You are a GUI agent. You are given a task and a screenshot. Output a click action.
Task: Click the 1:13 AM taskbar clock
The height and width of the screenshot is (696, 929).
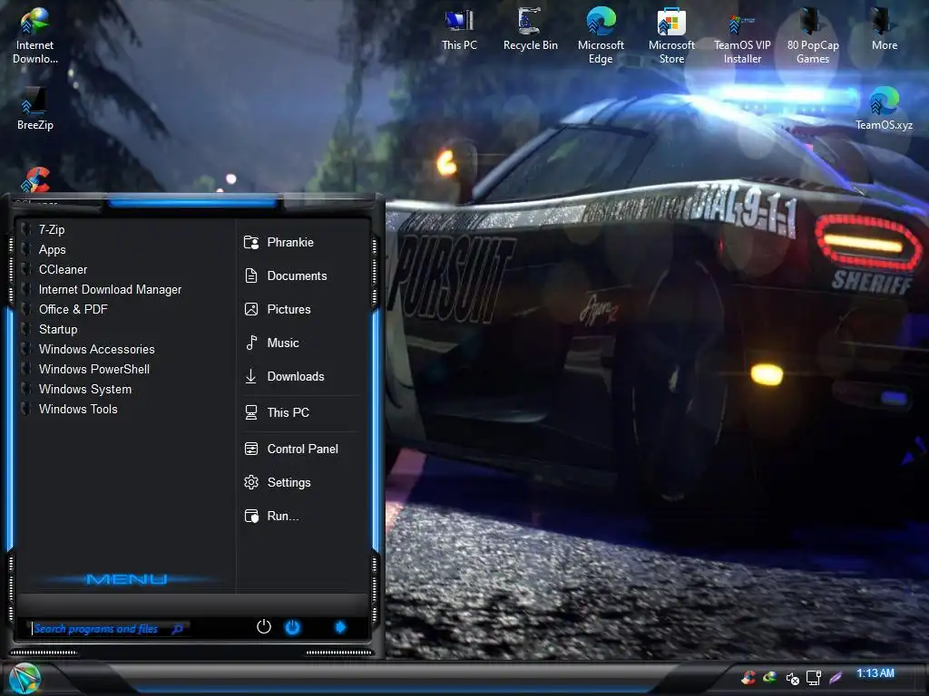point(875,673)
